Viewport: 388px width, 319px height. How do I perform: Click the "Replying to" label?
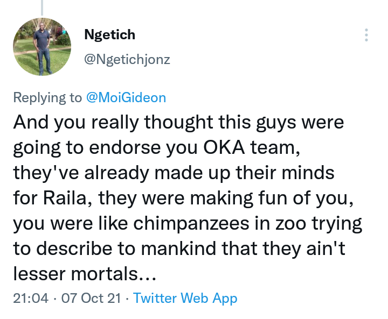coord(47,97)
